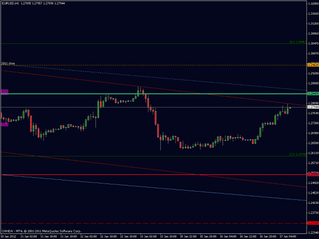Click the 1.30470 price axis label

(313, 43)
